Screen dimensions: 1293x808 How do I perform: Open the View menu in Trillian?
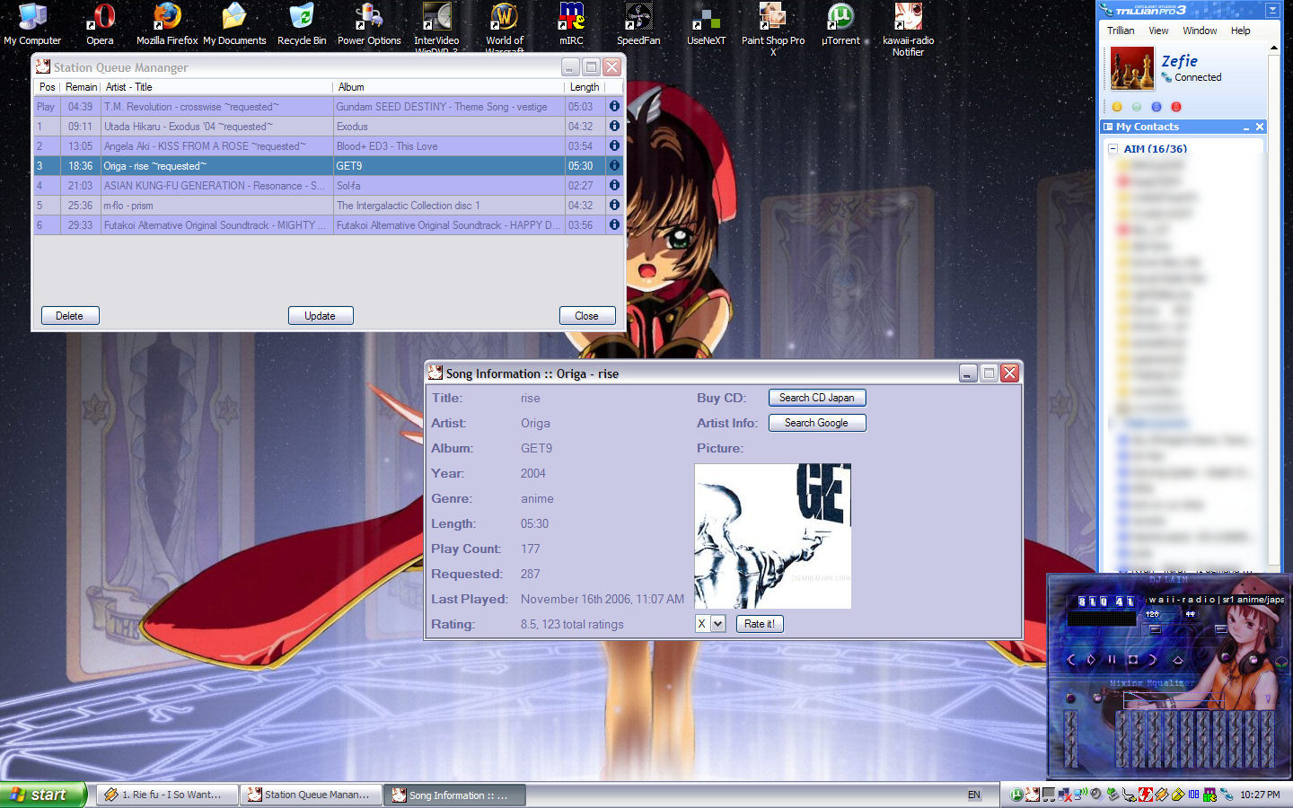click(1158, 31)
